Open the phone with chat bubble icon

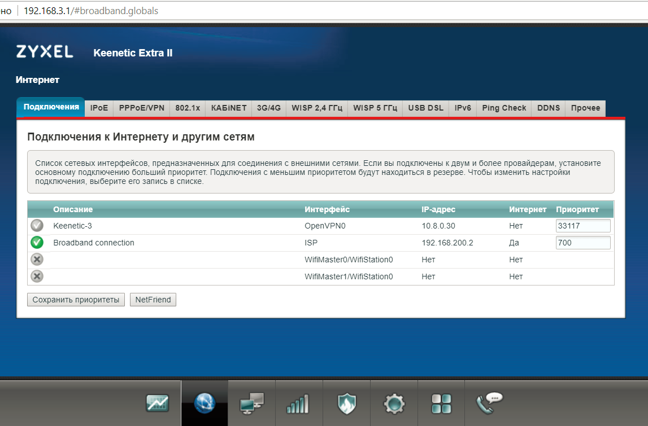pos(489,403)
